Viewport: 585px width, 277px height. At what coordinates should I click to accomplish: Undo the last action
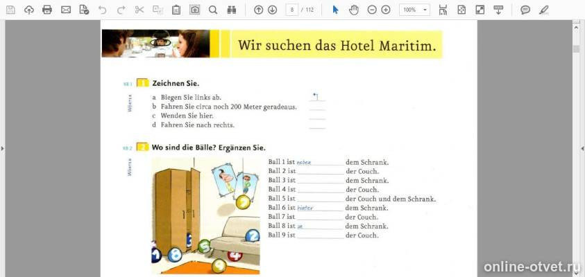point(103,10)
